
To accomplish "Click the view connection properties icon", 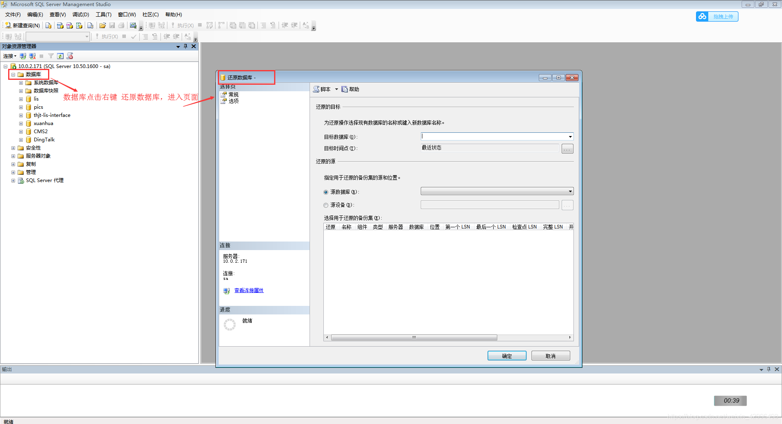I will 227,291.
